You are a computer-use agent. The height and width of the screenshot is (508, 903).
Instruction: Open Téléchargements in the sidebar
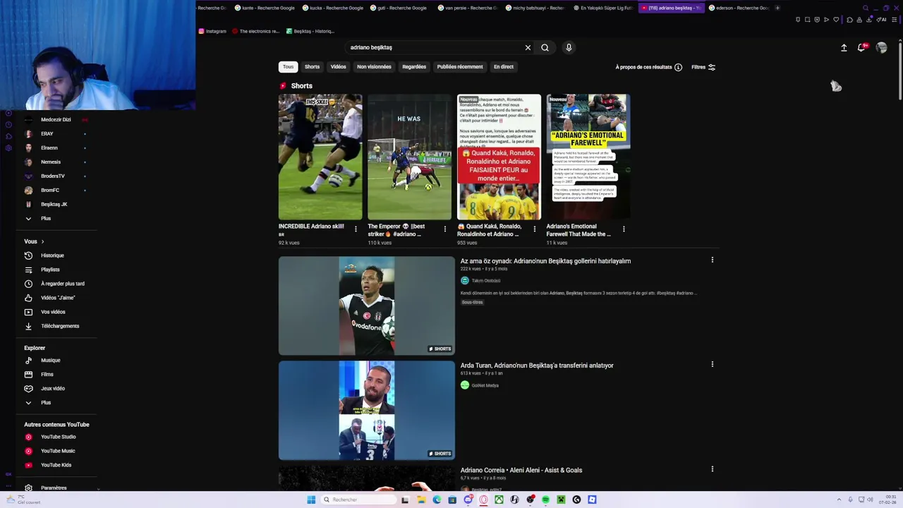tap(60, 326)
